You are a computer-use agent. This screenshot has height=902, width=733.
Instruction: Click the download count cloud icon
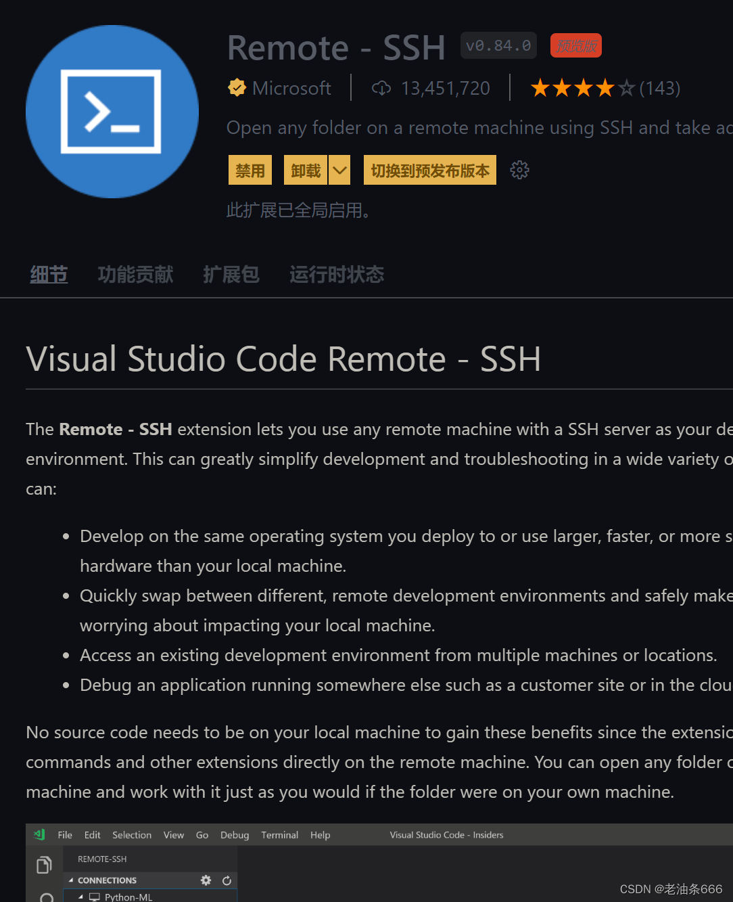[x=381, y=87]
